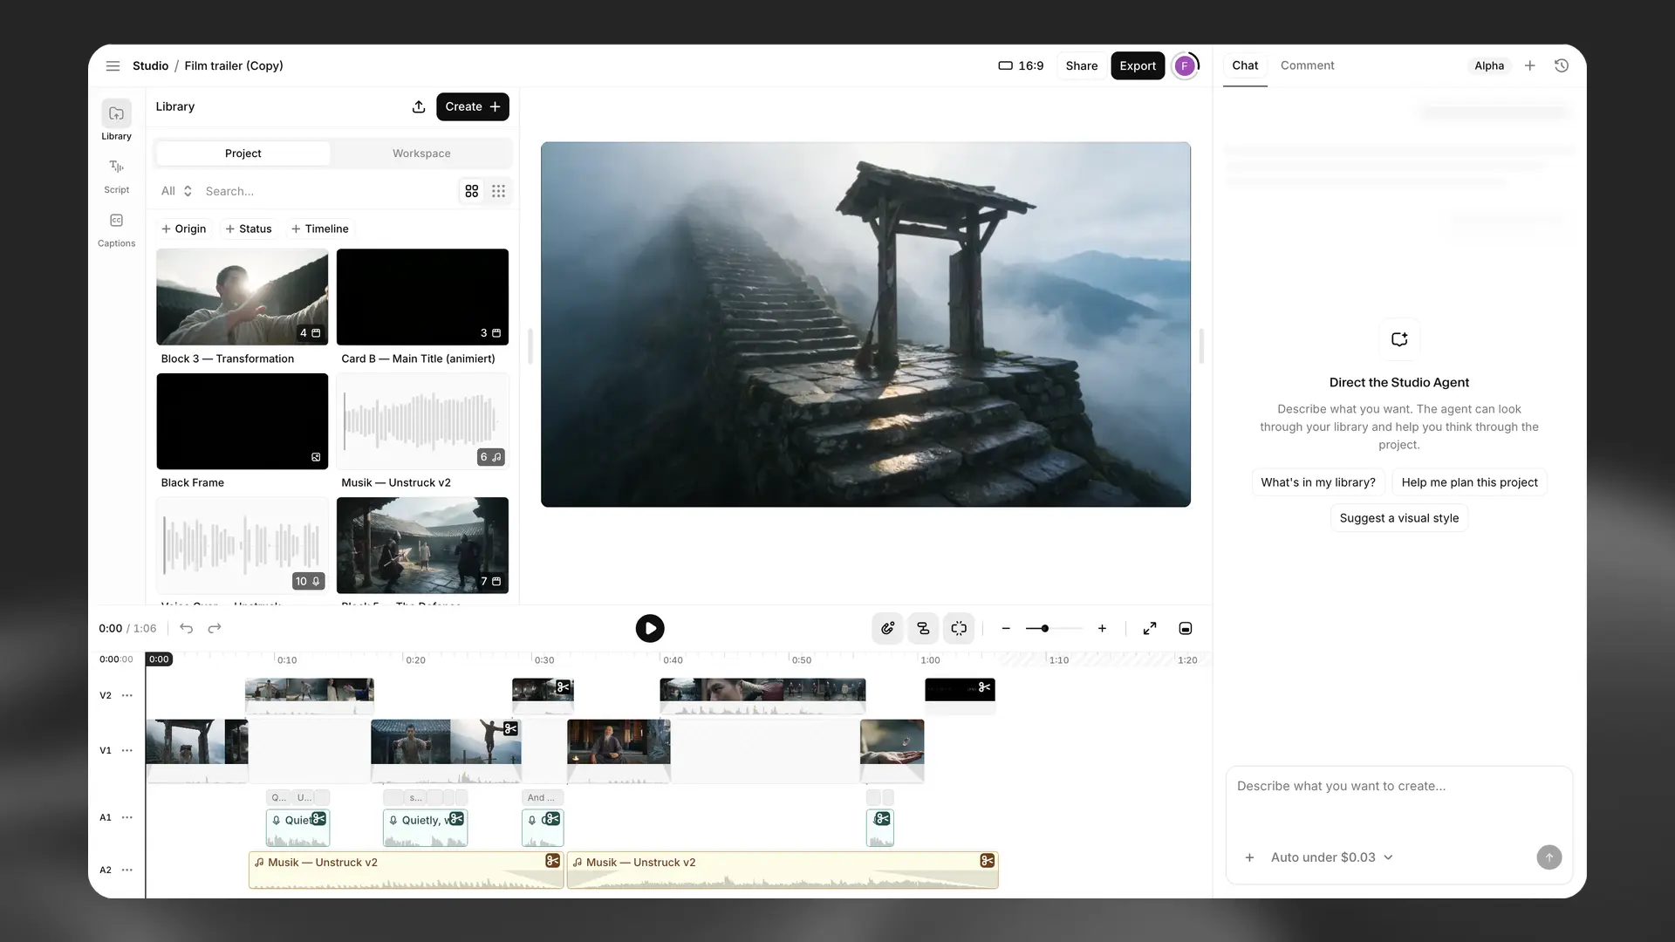Screen dimensions: 1675x942
Task: Zoom out the timeline with the minus icon
Action: (1006, 628)
